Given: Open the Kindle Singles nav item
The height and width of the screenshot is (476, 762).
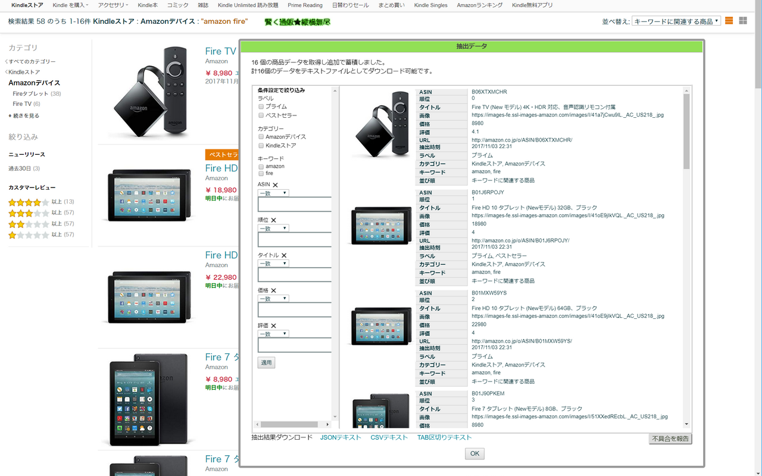Looking at the screenshot, I should [x=430, y=5].
